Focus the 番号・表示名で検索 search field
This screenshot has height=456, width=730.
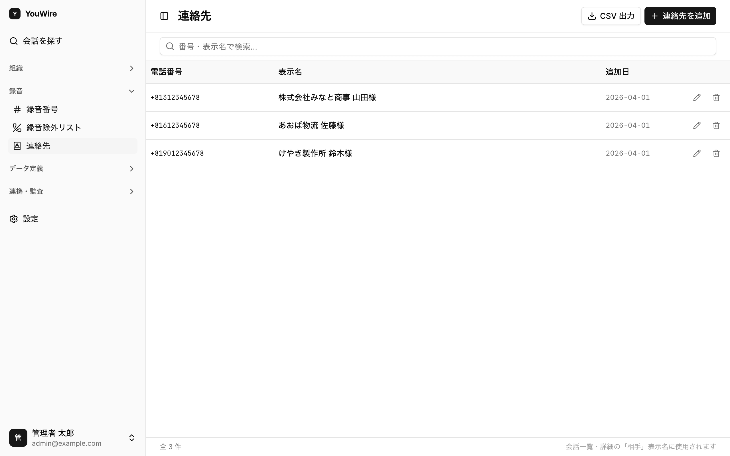pyautogui.click(x=438, y=46)
